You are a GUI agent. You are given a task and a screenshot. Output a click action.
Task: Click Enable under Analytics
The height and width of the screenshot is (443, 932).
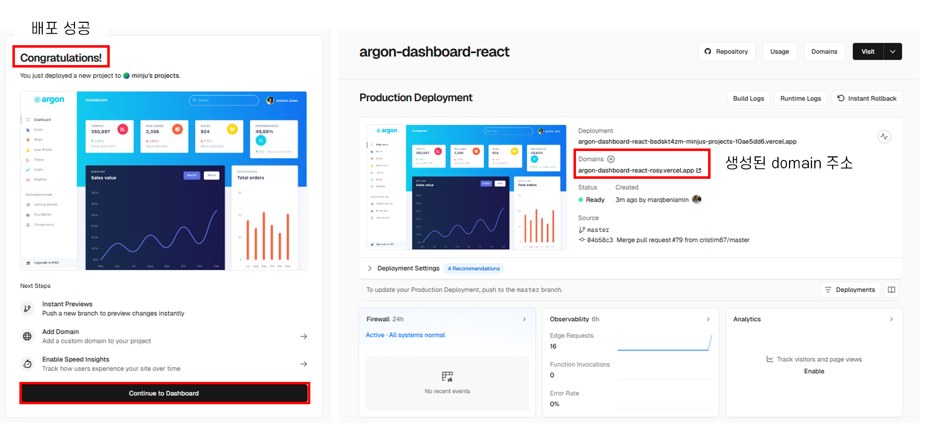[814, 371]
